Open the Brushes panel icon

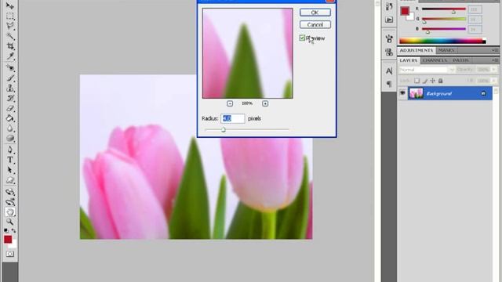[389, 38]
